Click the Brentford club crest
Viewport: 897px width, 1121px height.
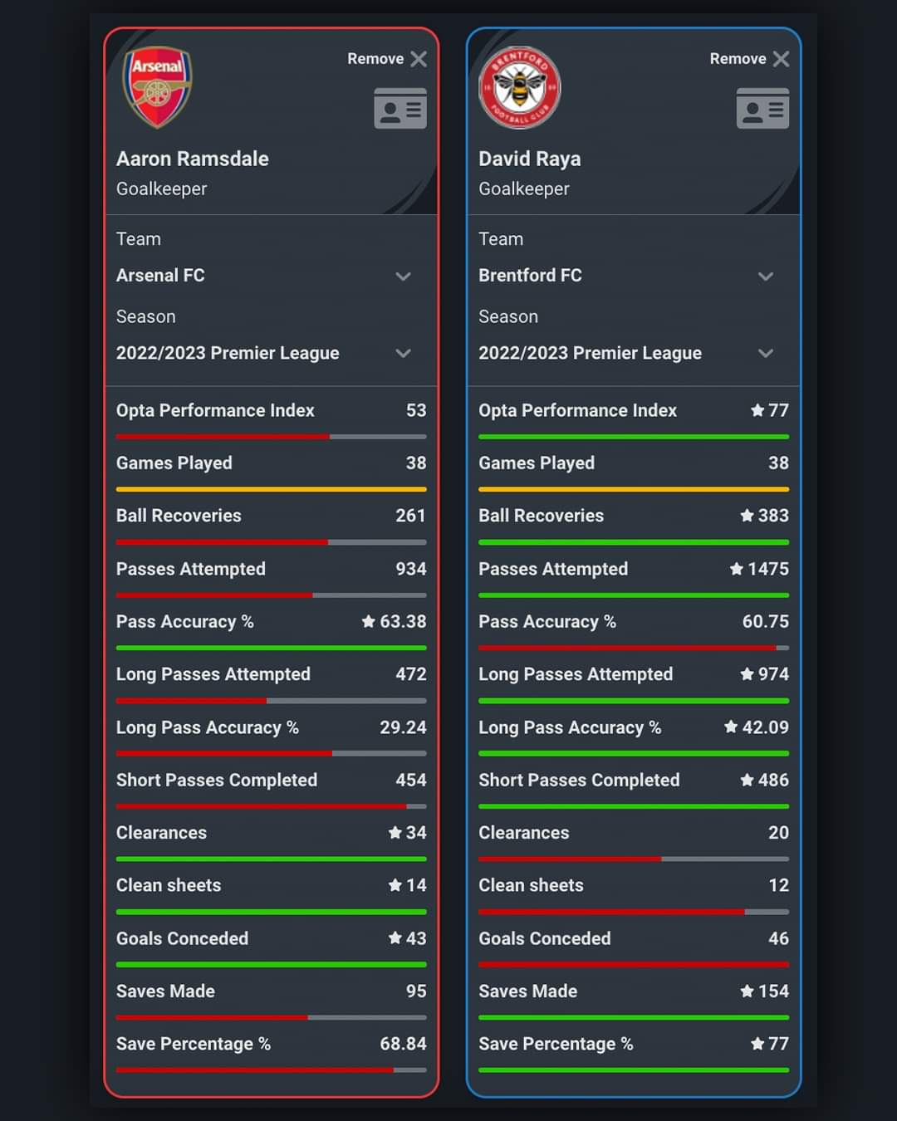click(x=520, y=87)
